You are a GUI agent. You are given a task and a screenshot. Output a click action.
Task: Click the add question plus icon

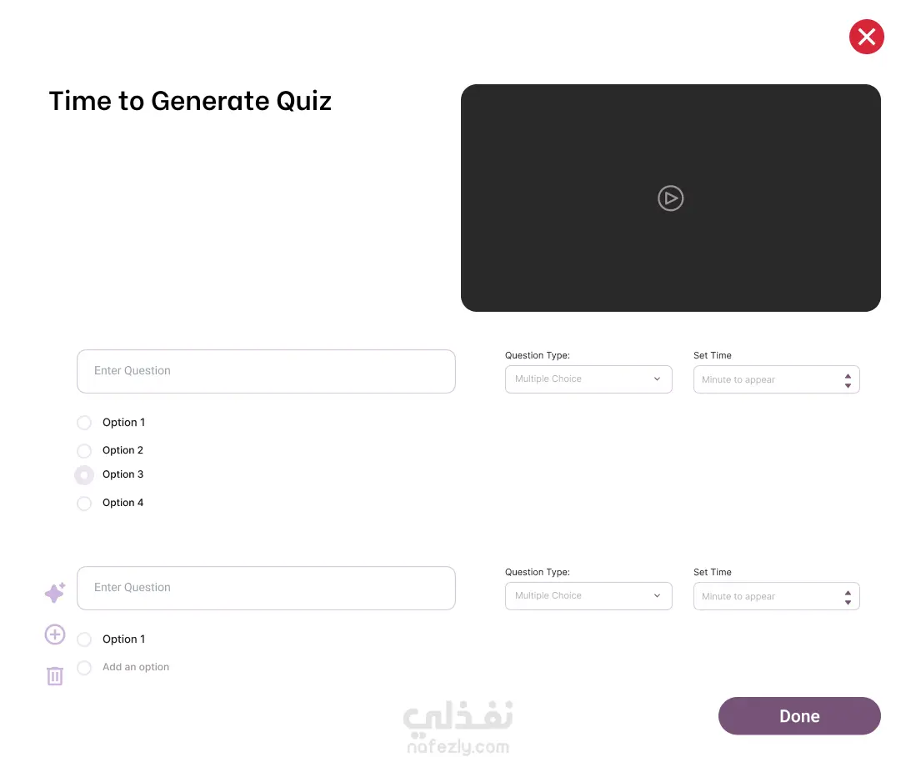point(55,634)
